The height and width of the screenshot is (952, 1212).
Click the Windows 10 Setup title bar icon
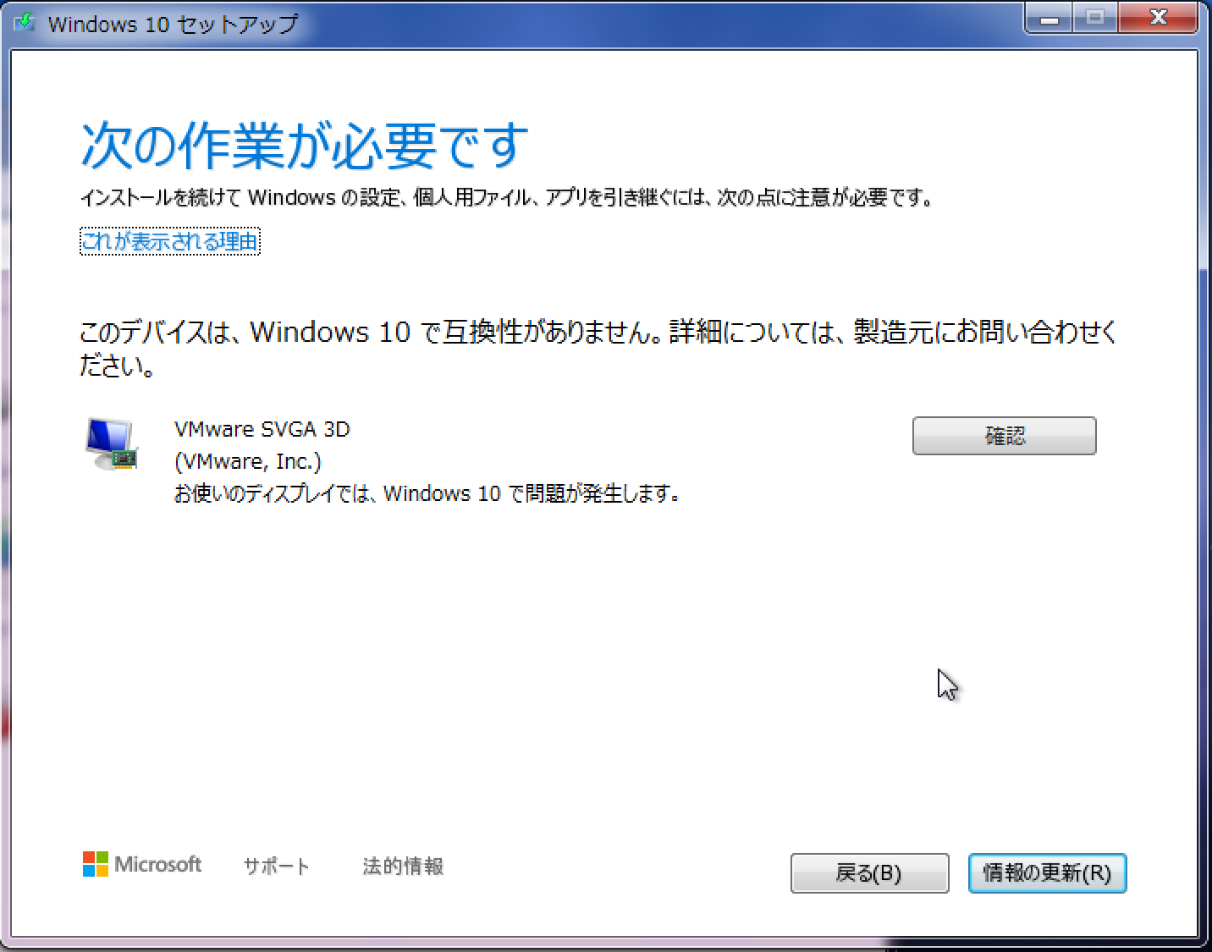pyautogui.click(x=24, y=23)
